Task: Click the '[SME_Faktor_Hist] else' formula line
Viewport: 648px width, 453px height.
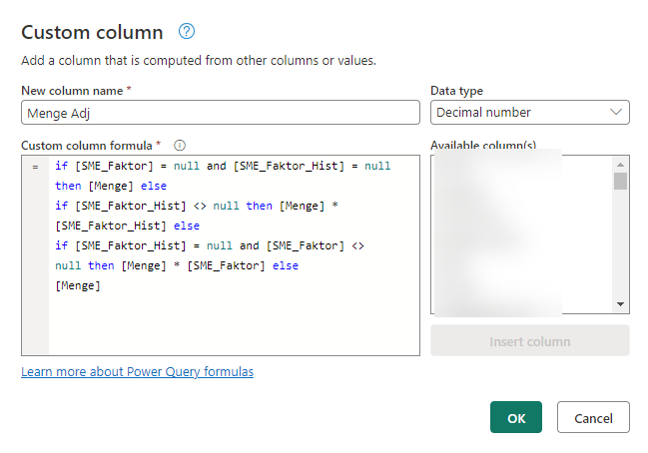Action: pos(127,226)
